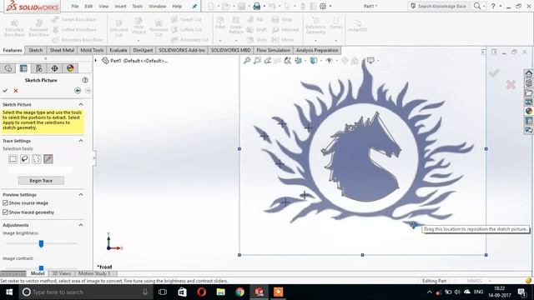Open dropdown arrow beside Display Style
Viewport: 534px width, 300px height.
pos(320,61)
